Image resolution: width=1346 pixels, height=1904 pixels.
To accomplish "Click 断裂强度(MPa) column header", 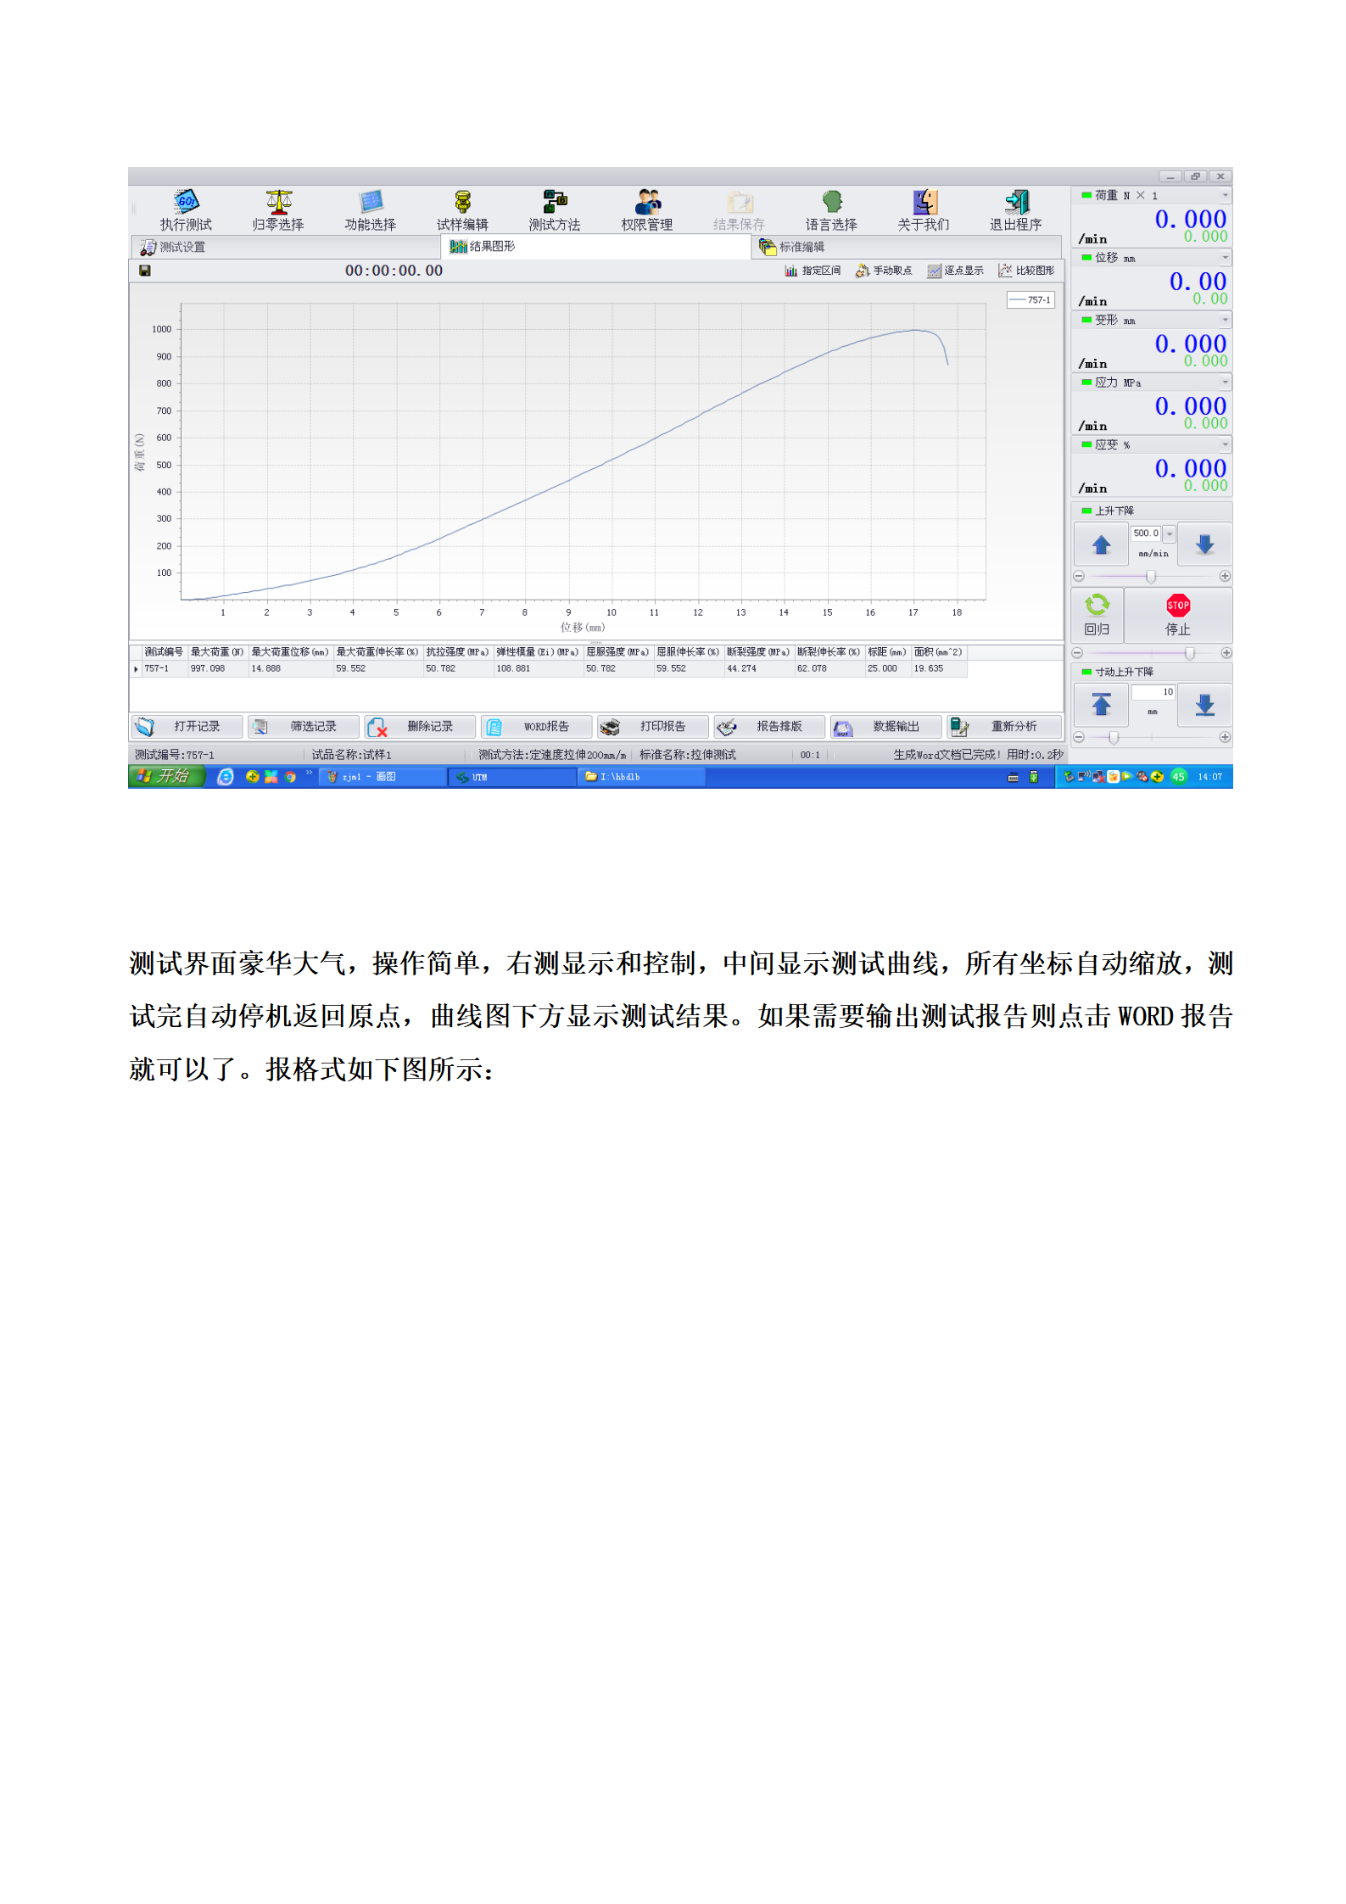I will click(x=758, y=652).
